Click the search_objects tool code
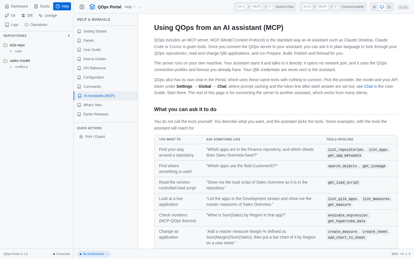This screenshot has height=259, width=414. coord(342,166)
